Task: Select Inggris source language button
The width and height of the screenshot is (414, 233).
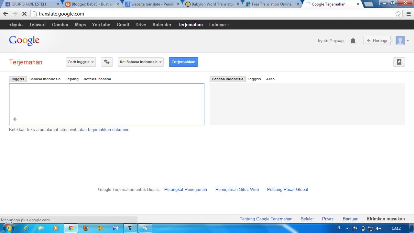Action: 18,79
